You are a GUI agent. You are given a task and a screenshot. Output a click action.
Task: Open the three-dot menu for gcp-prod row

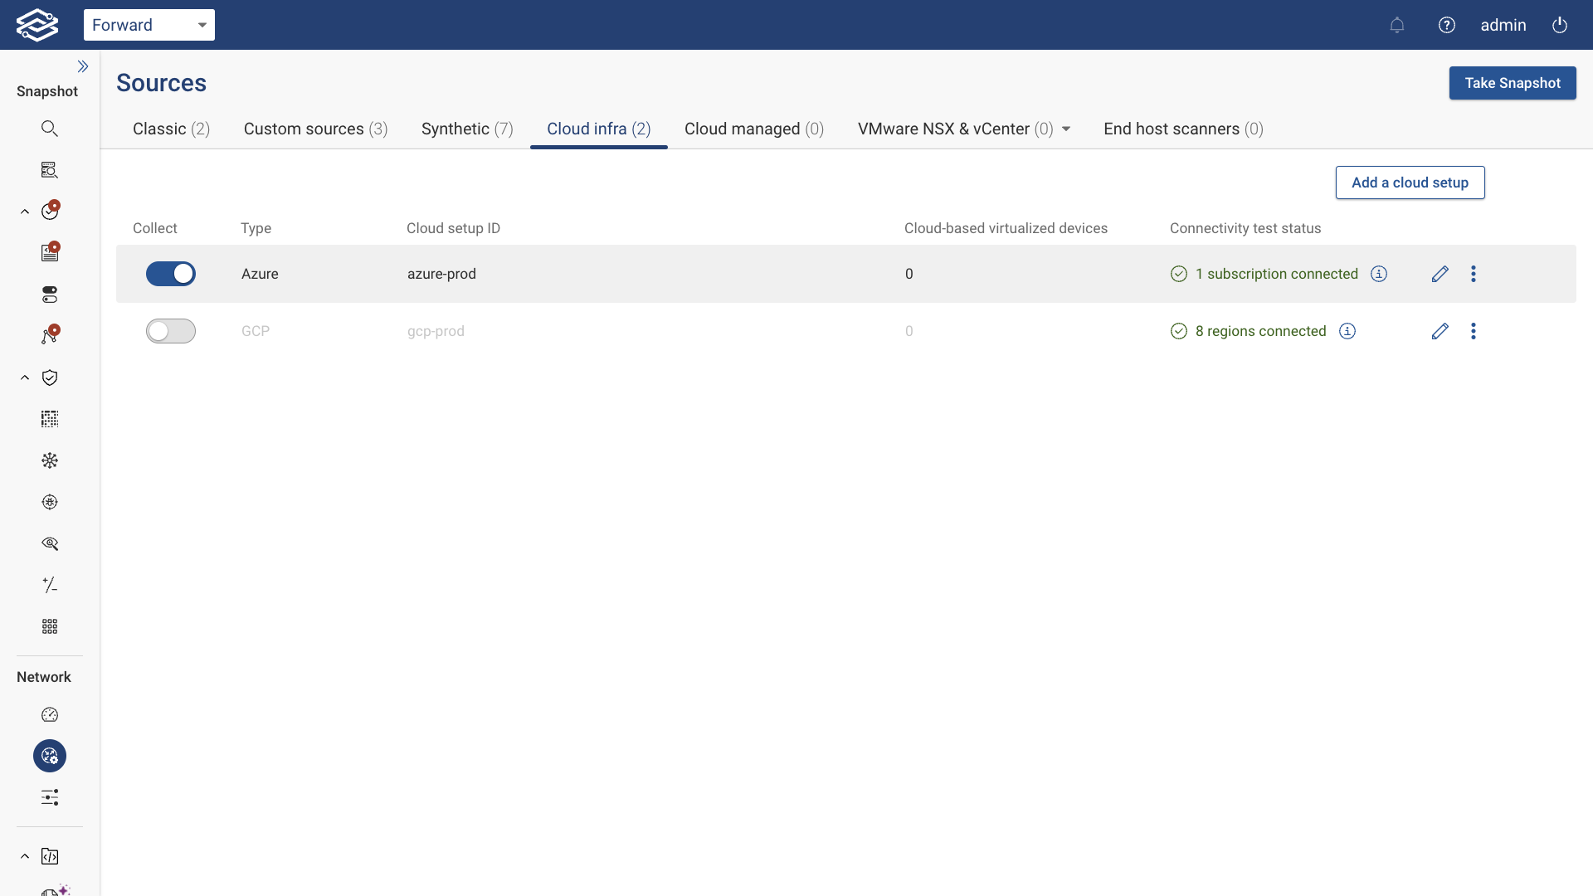pos(1474,331)
